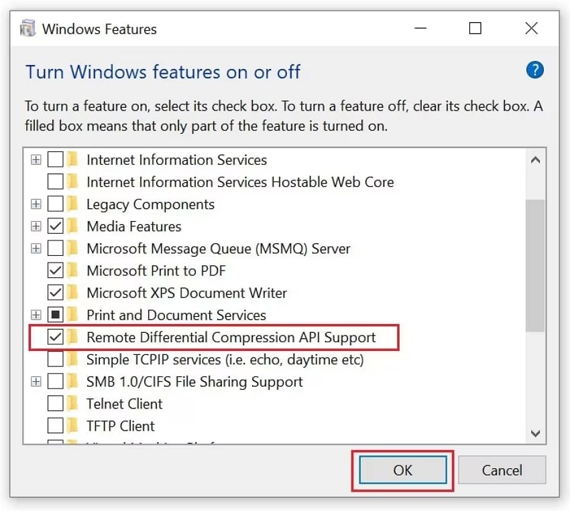Screen dimensions: 570x511
Task: Click the Microsoft Print to PDF folder icon
Action: 73,271
